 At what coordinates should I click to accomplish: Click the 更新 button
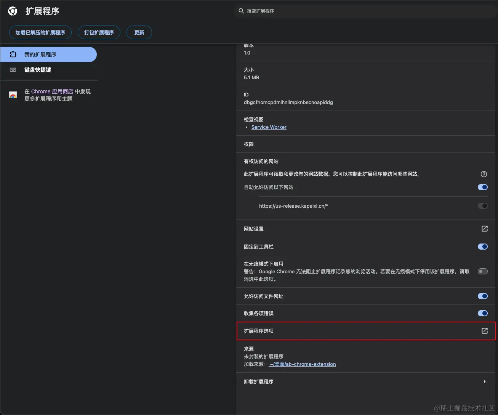point(139,32)
